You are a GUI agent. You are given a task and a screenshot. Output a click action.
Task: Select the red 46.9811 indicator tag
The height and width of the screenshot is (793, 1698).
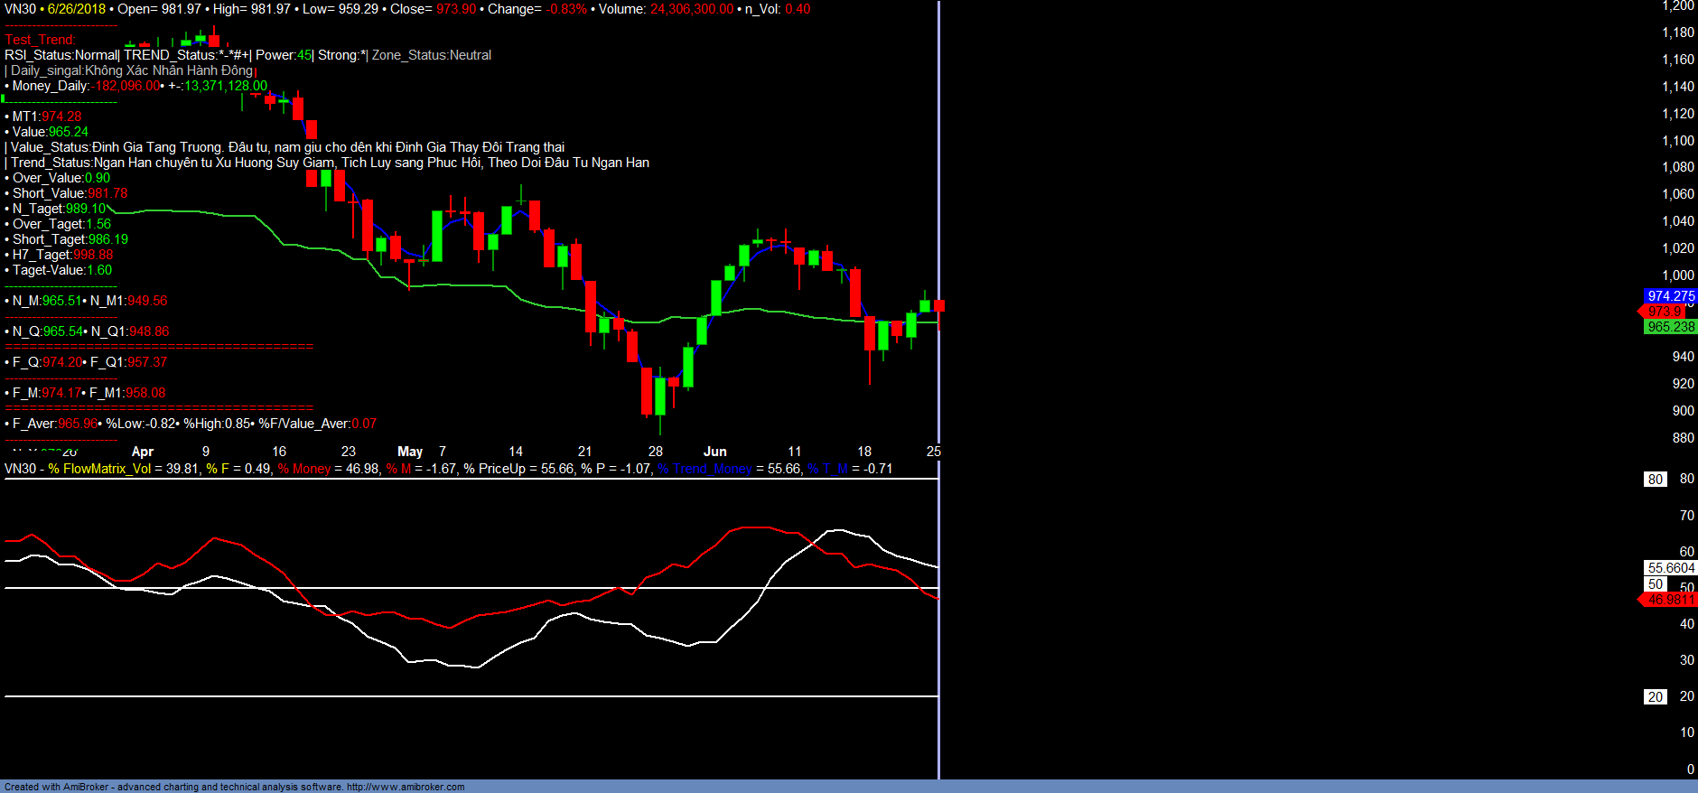click(x=1670, y=600)
